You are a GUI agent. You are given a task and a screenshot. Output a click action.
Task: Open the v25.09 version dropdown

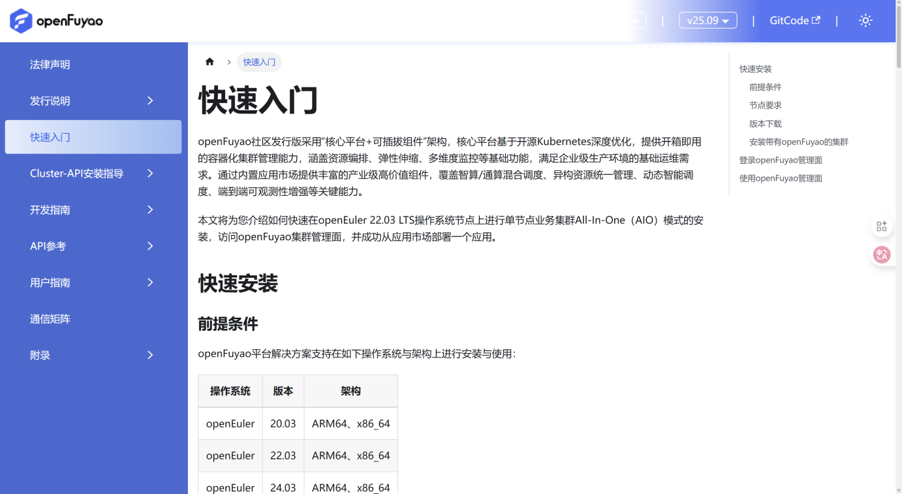coord(708,20)
